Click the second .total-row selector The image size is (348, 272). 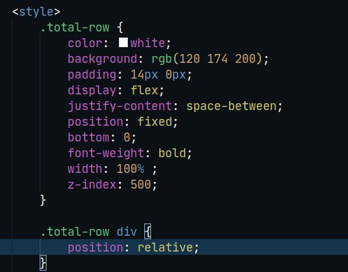coord(75,232)
